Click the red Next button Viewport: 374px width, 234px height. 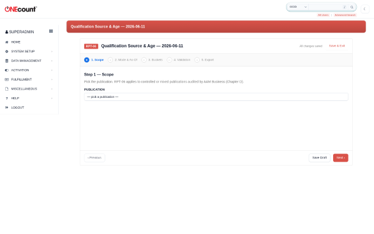pyautogui.click(x=341, y=158)
